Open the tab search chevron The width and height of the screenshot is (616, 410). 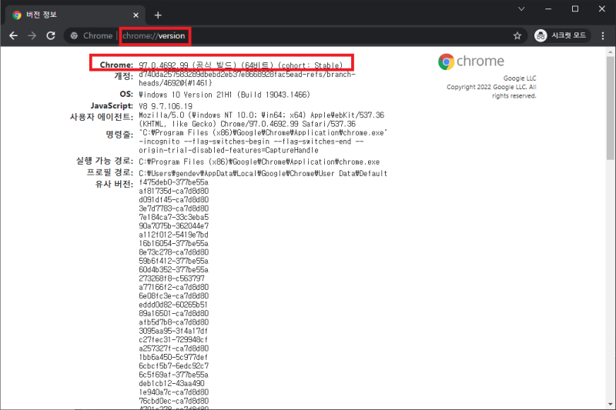(x=521, y=8)
